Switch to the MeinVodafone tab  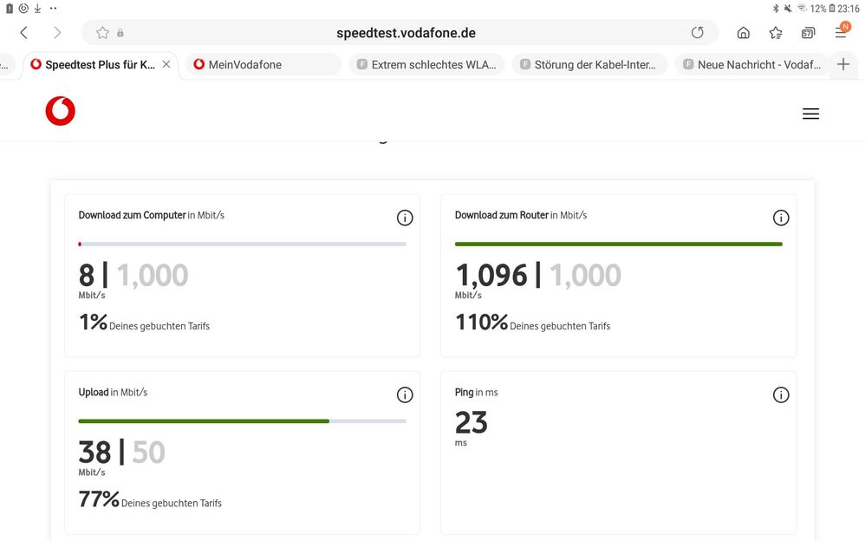click(263, 64)
